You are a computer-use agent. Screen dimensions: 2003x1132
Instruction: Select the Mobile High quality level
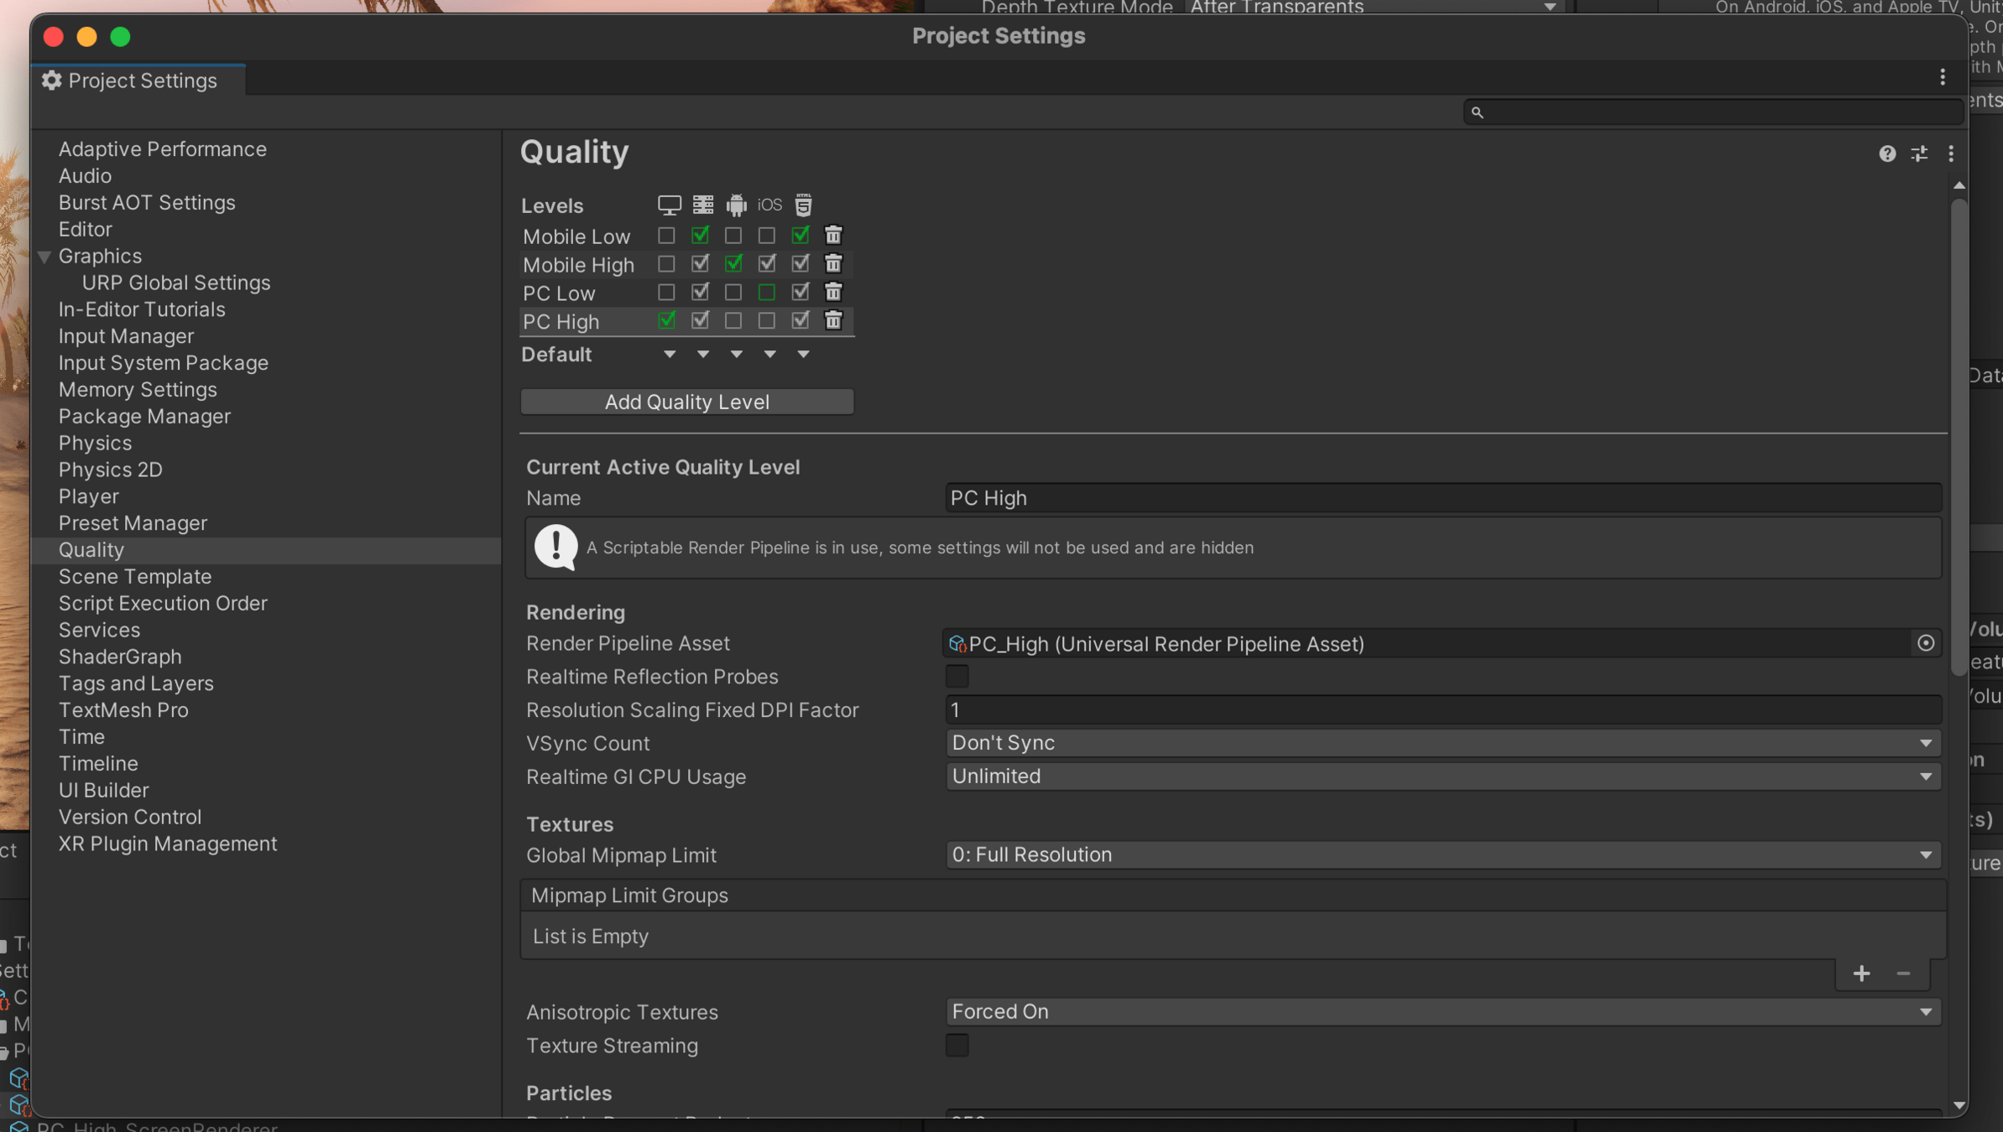(578, 265)
